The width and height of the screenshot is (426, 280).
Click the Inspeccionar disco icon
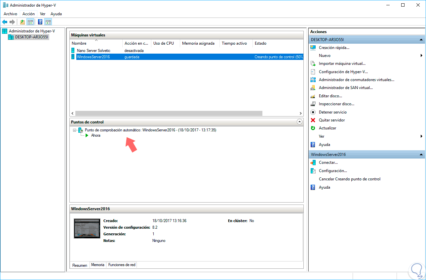(313, 104)
